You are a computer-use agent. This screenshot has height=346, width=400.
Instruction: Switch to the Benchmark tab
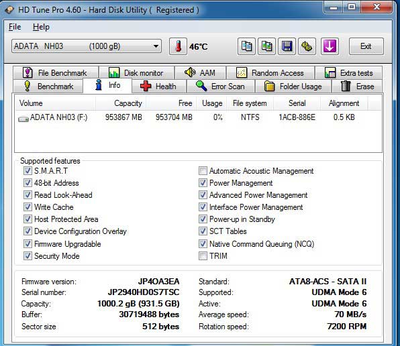coord(48,86)
